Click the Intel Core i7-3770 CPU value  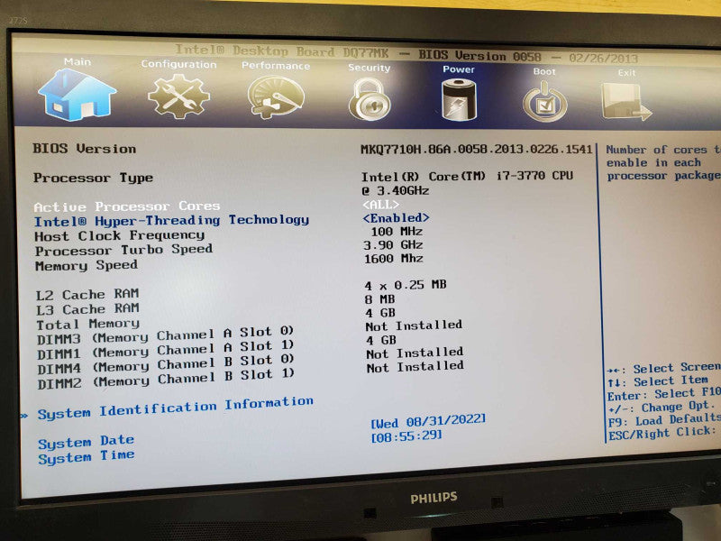click(x=467, y=183)
